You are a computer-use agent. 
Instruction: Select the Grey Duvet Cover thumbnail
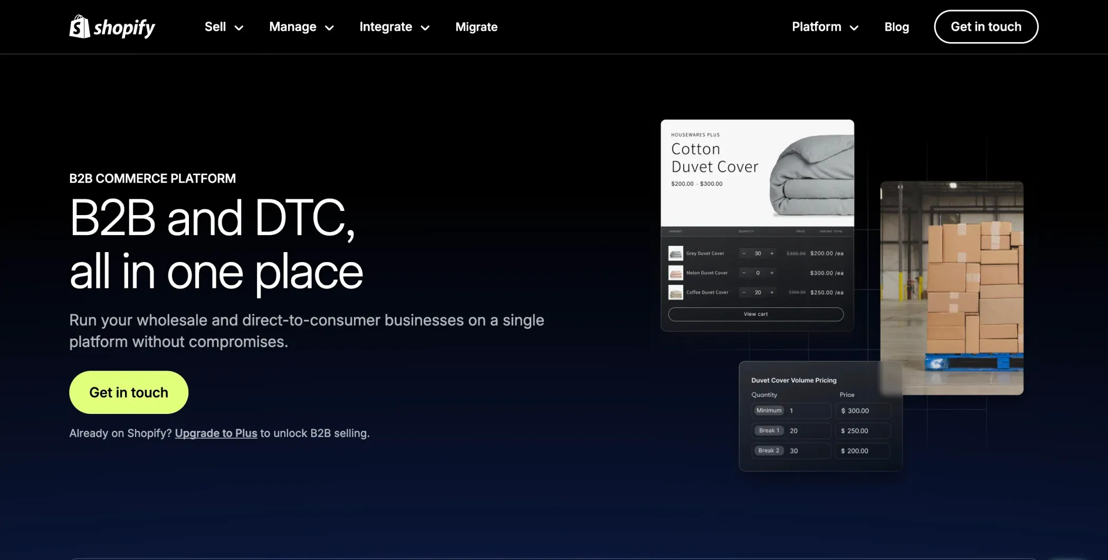[x=675, y=254]
